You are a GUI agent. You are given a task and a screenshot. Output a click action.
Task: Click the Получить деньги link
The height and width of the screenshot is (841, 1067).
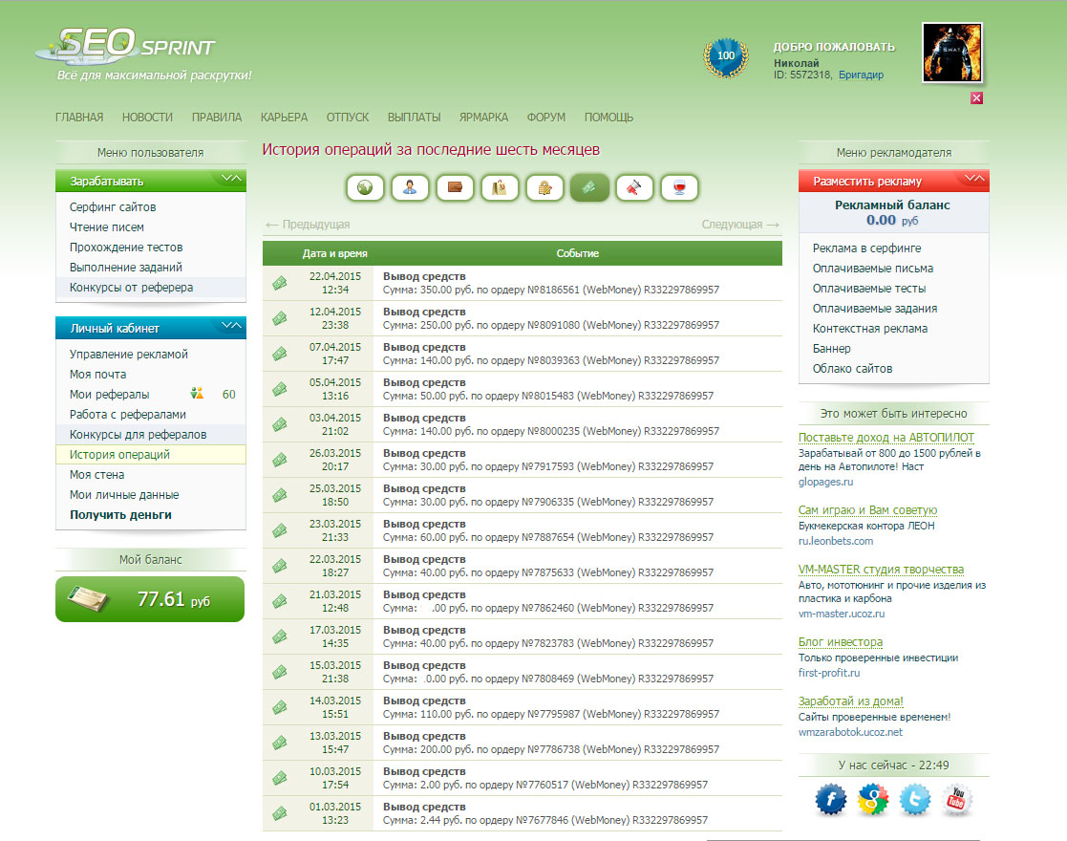pos(120,515)
